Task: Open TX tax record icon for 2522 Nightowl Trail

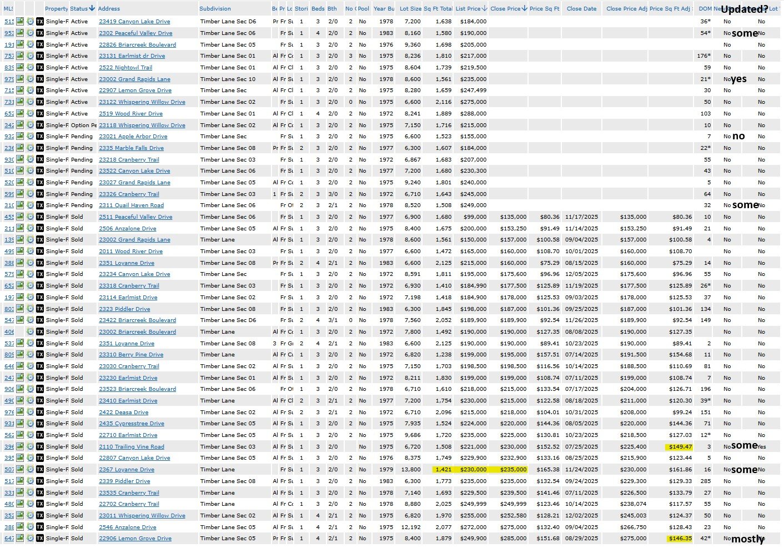Action: [x=40, y=68]
